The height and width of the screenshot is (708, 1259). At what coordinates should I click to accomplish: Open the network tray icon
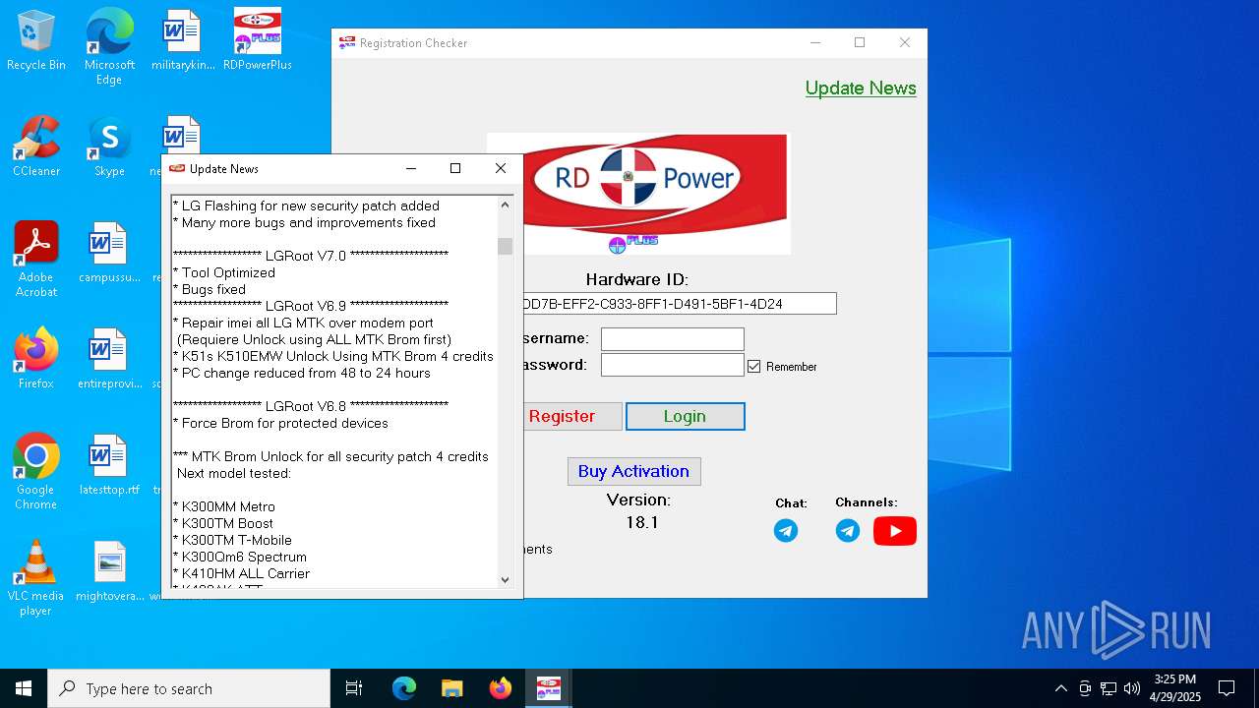coord(1109,688)
